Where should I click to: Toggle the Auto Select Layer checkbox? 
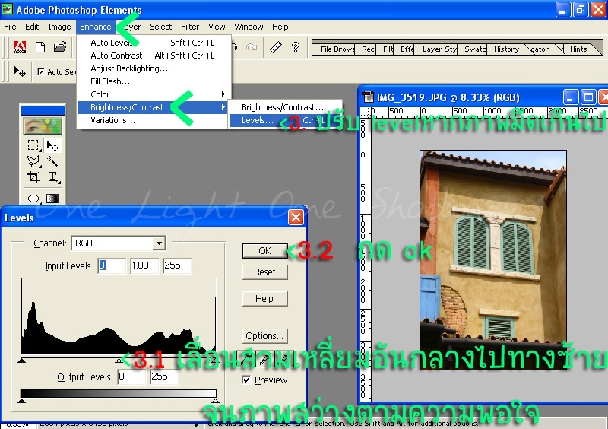(x=41, y=71)
